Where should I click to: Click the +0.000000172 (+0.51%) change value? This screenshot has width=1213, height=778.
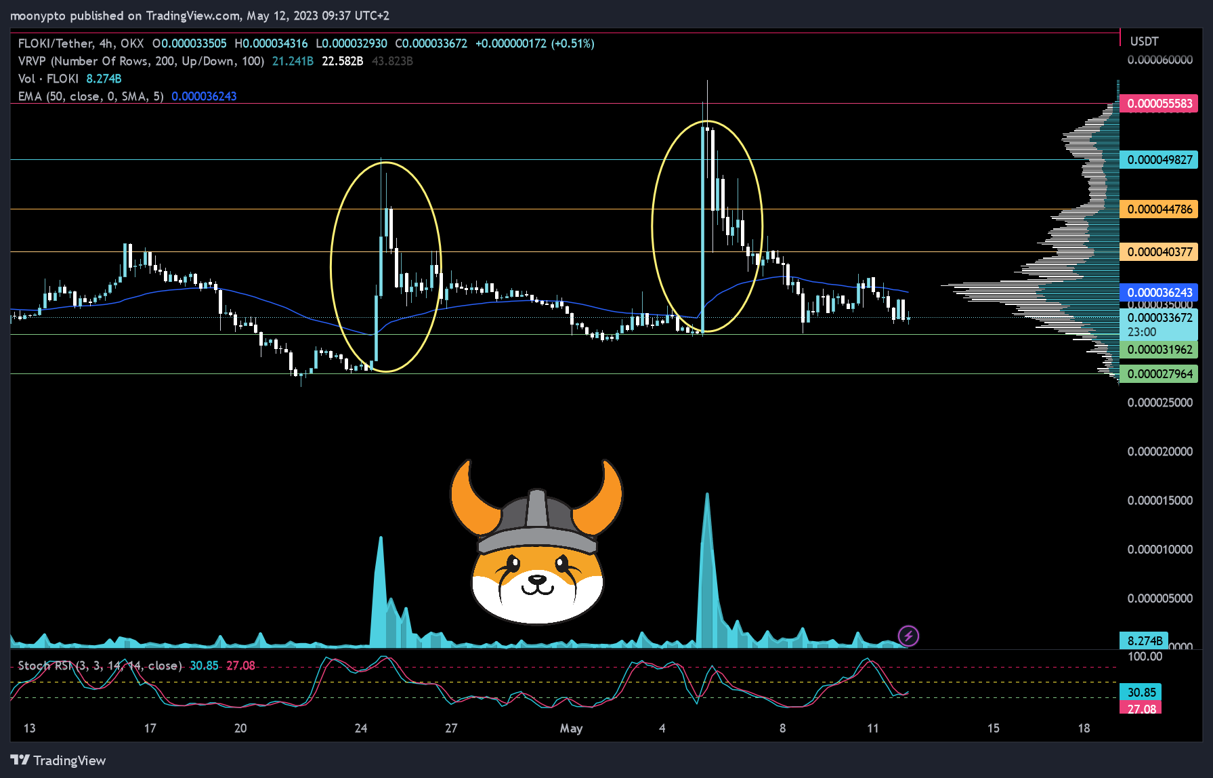(534, 43)
